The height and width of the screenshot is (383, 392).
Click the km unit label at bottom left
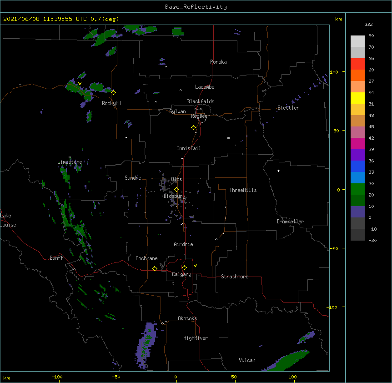(x=7, y=378)
